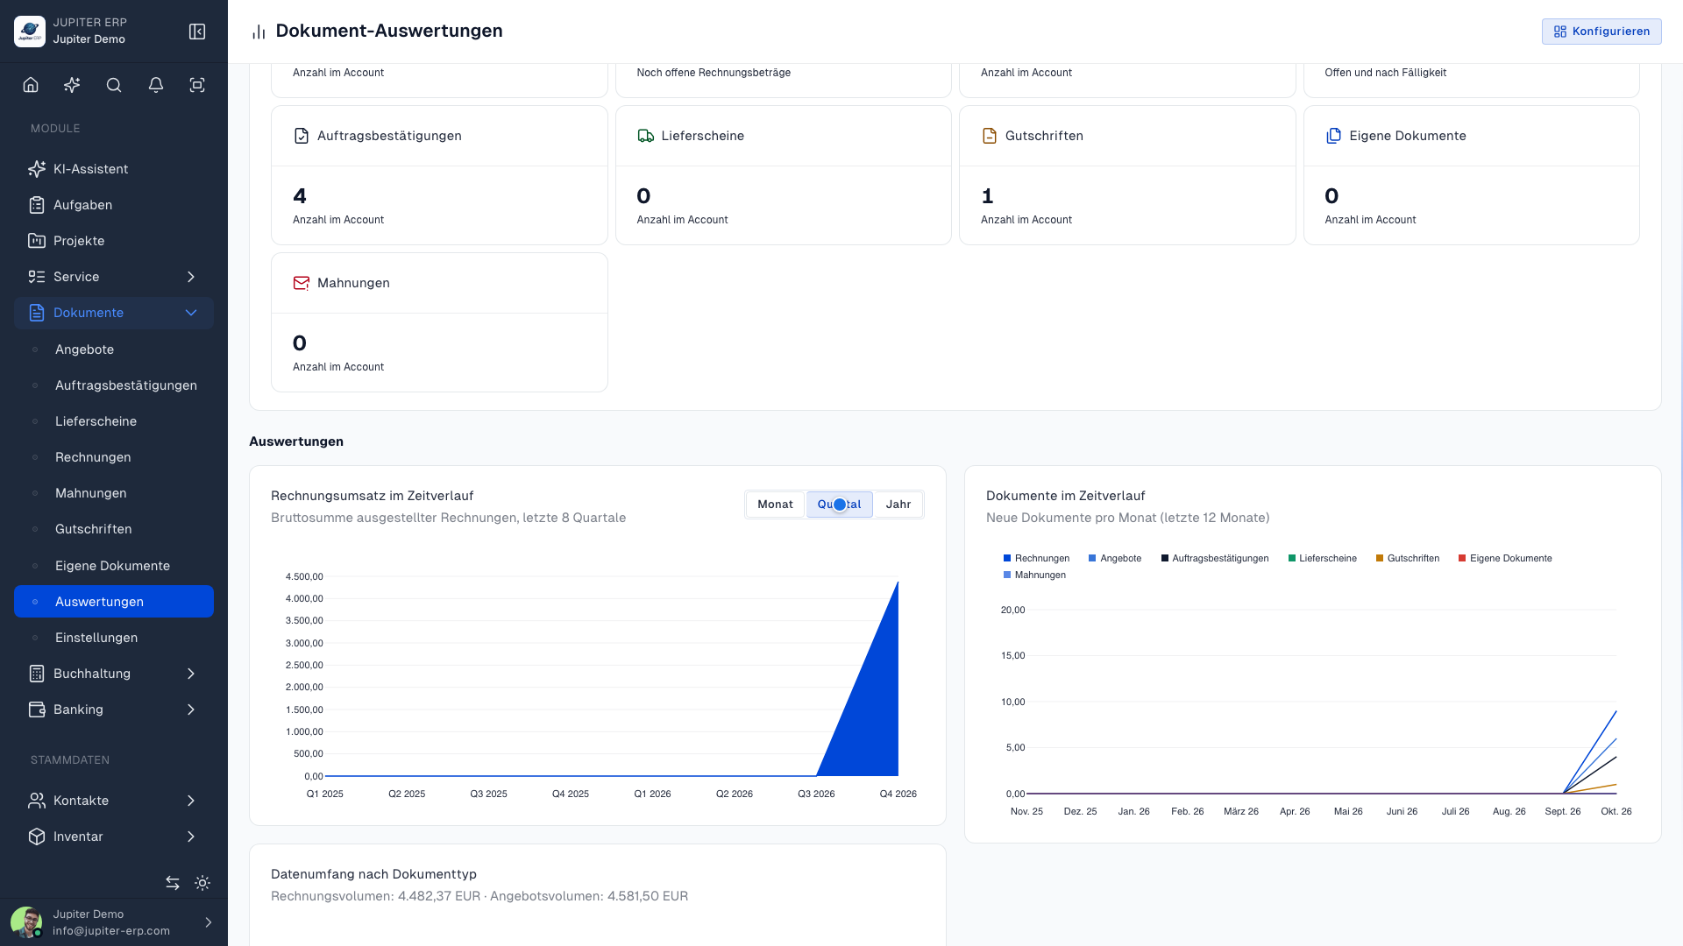Viewport: 1683px width, 946px height.
Task: Open the search icon in sidebar
Action: click(114, 85)
